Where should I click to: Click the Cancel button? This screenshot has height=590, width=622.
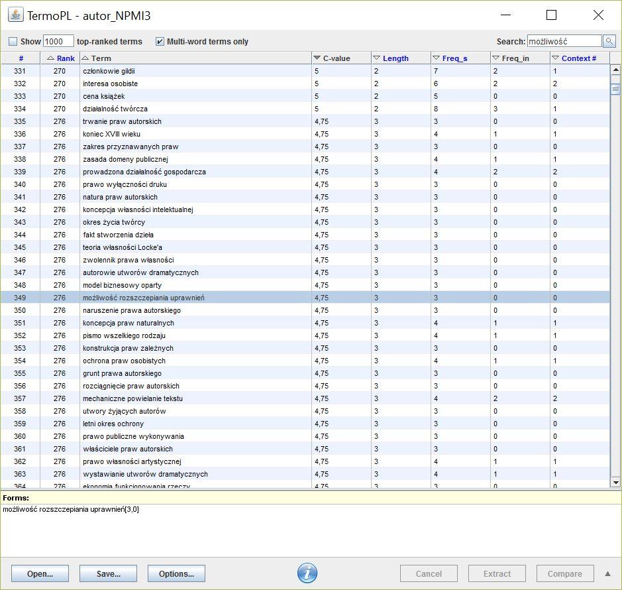click(x=429, y=573)
